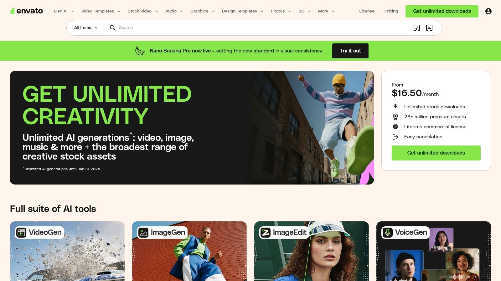Click the License link
Viewport: 501px width, 281px height.
click(x=367, y=11)
